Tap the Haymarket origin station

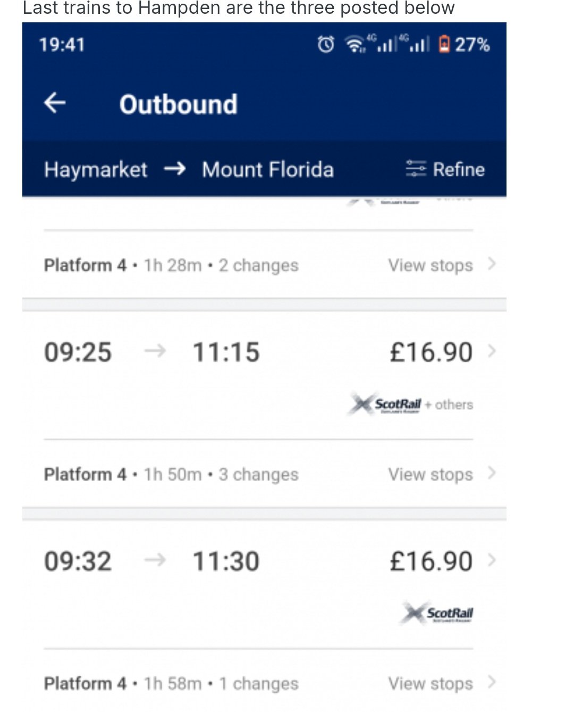[x=96, y=170]
